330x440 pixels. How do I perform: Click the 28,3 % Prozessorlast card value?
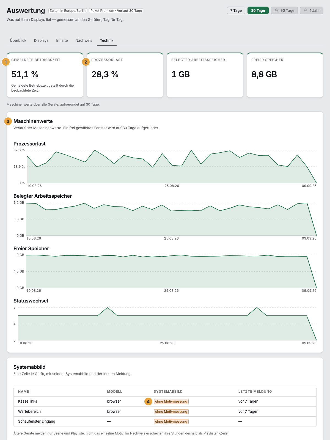105,74
